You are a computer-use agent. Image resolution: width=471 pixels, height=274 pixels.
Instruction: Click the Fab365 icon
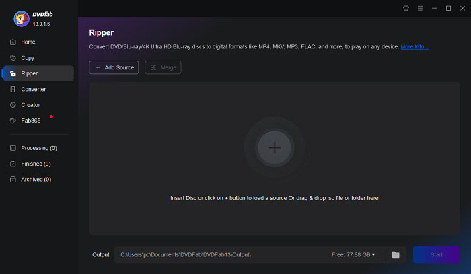13,121
